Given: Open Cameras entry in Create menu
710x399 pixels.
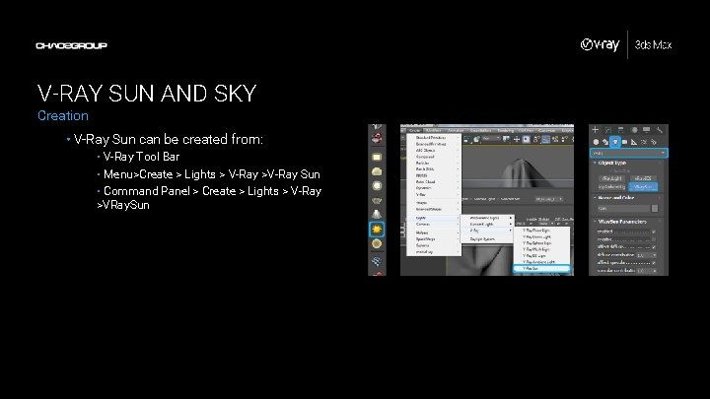Looking at the screenshot, I should click(434, 225).
